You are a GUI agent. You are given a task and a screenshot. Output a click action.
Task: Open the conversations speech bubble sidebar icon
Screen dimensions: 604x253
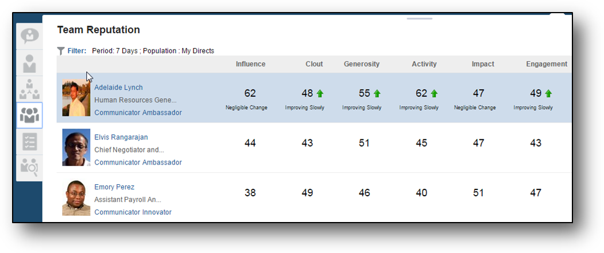click(x=29, y=36)
